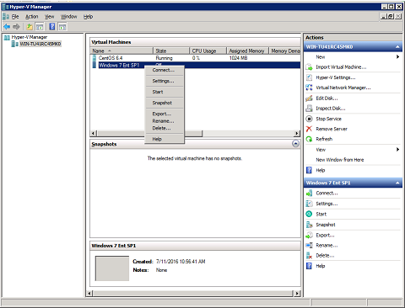405x308 pixels.
Task: Choose Delete... in the context menu
Action: 165,128
